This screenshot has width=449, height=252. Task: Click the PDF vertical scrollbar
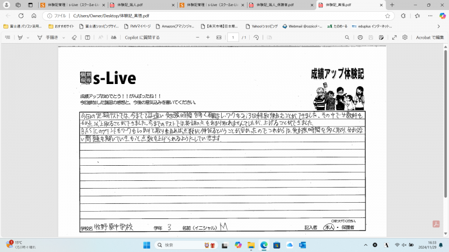pos(446,123)
